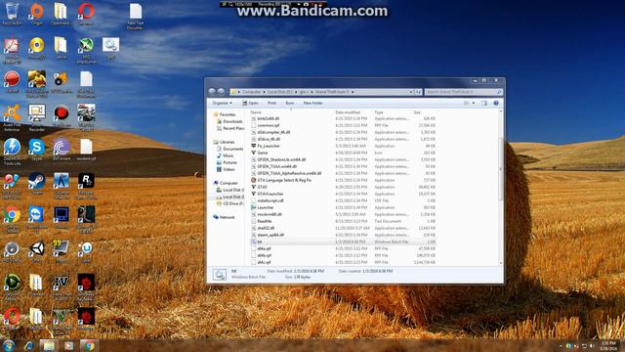625x352 pixels.
Task: Open the Google Chrome desktop shortcut
Action: coord(12,219)
